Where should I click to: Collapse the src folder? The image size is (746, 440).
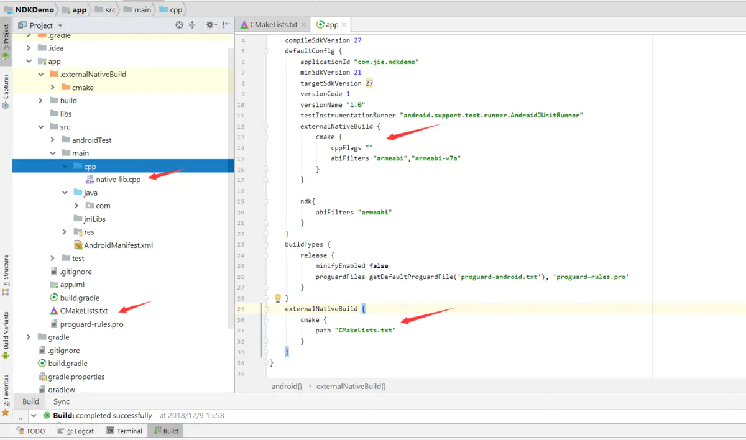(41, 127)
